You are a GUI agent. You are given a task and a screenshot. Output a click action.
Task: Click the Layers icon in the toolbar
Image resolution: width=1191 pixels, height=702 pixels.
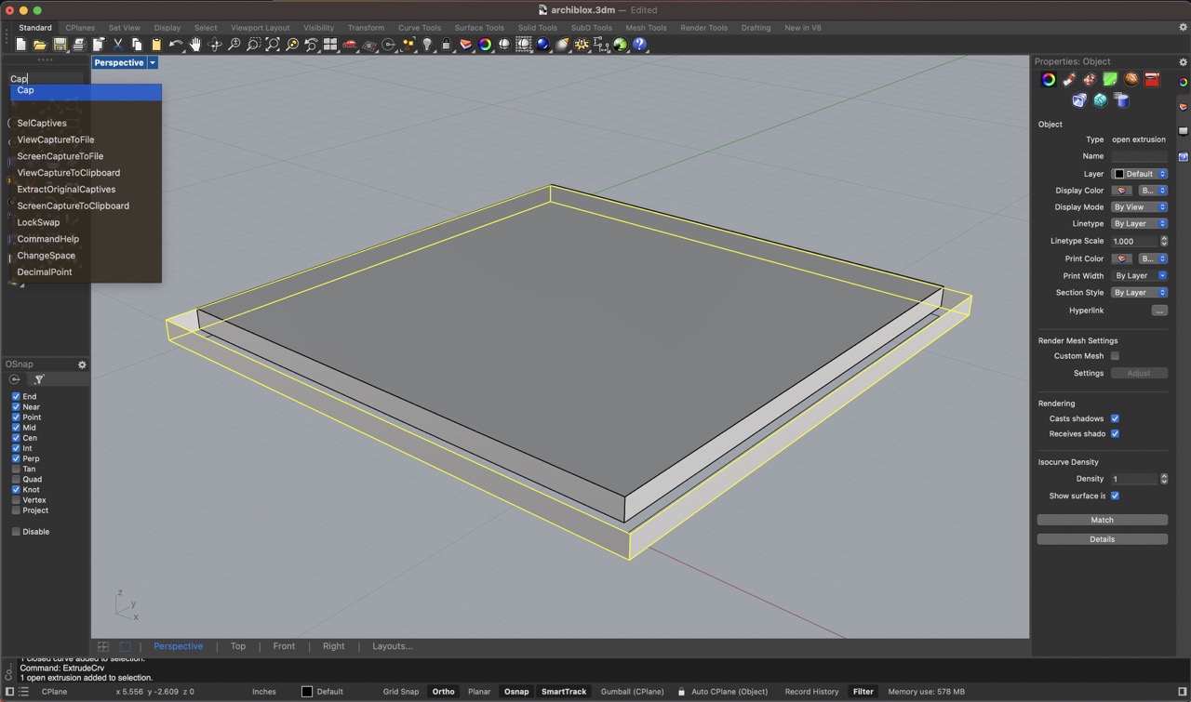[465, 45]
